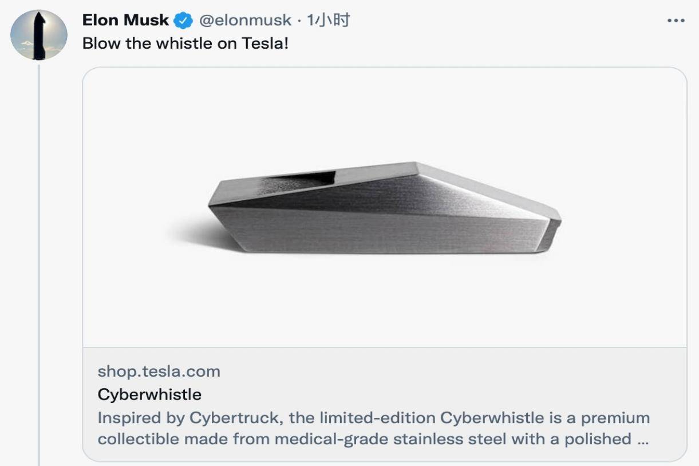Screen dimensions: 699x466
Task: Click the Elon Musk display name
Action: pos(125,21)
